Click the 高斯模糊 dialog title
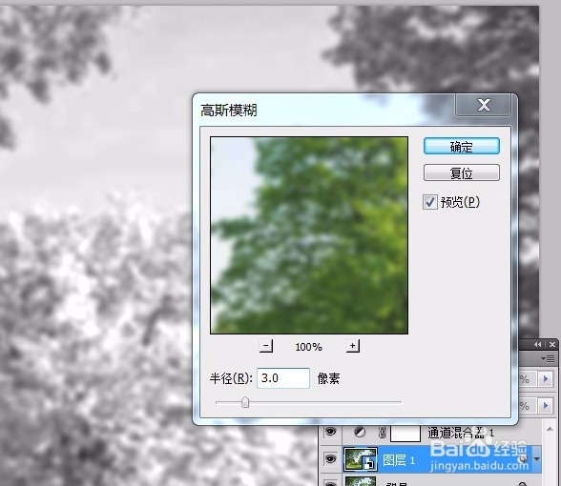The image size is (561, 486). [228, 111]
